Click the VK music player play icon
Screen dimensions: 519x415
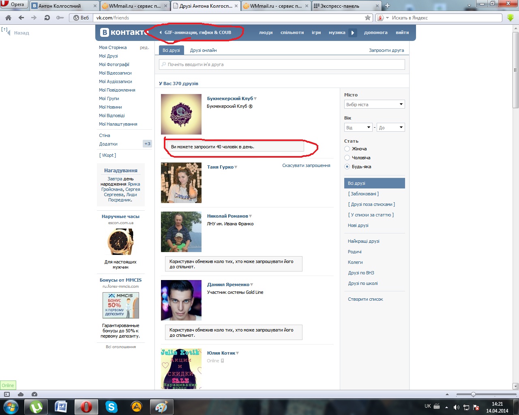click(x=353, y=33)
